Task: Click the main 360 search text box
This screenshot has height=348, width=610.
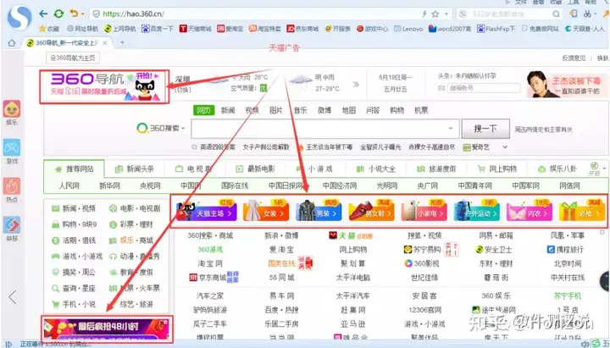Action: tap(324, 129)
